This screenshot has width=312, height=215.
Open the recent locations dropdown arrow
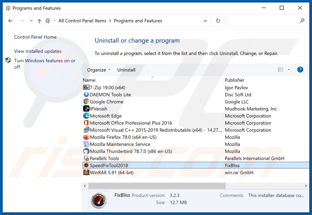[x=31, y=21]
